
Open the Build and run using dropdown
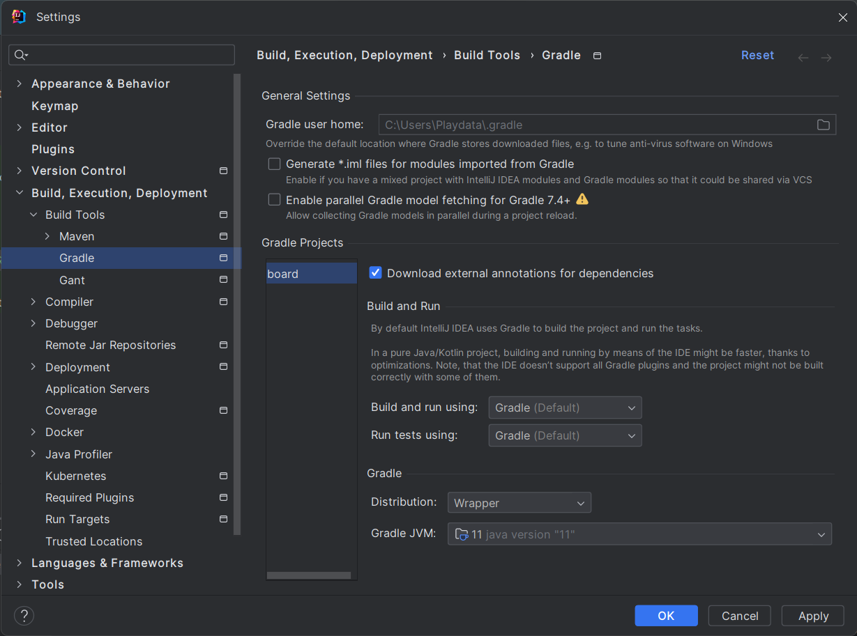(x=565, y=408)
